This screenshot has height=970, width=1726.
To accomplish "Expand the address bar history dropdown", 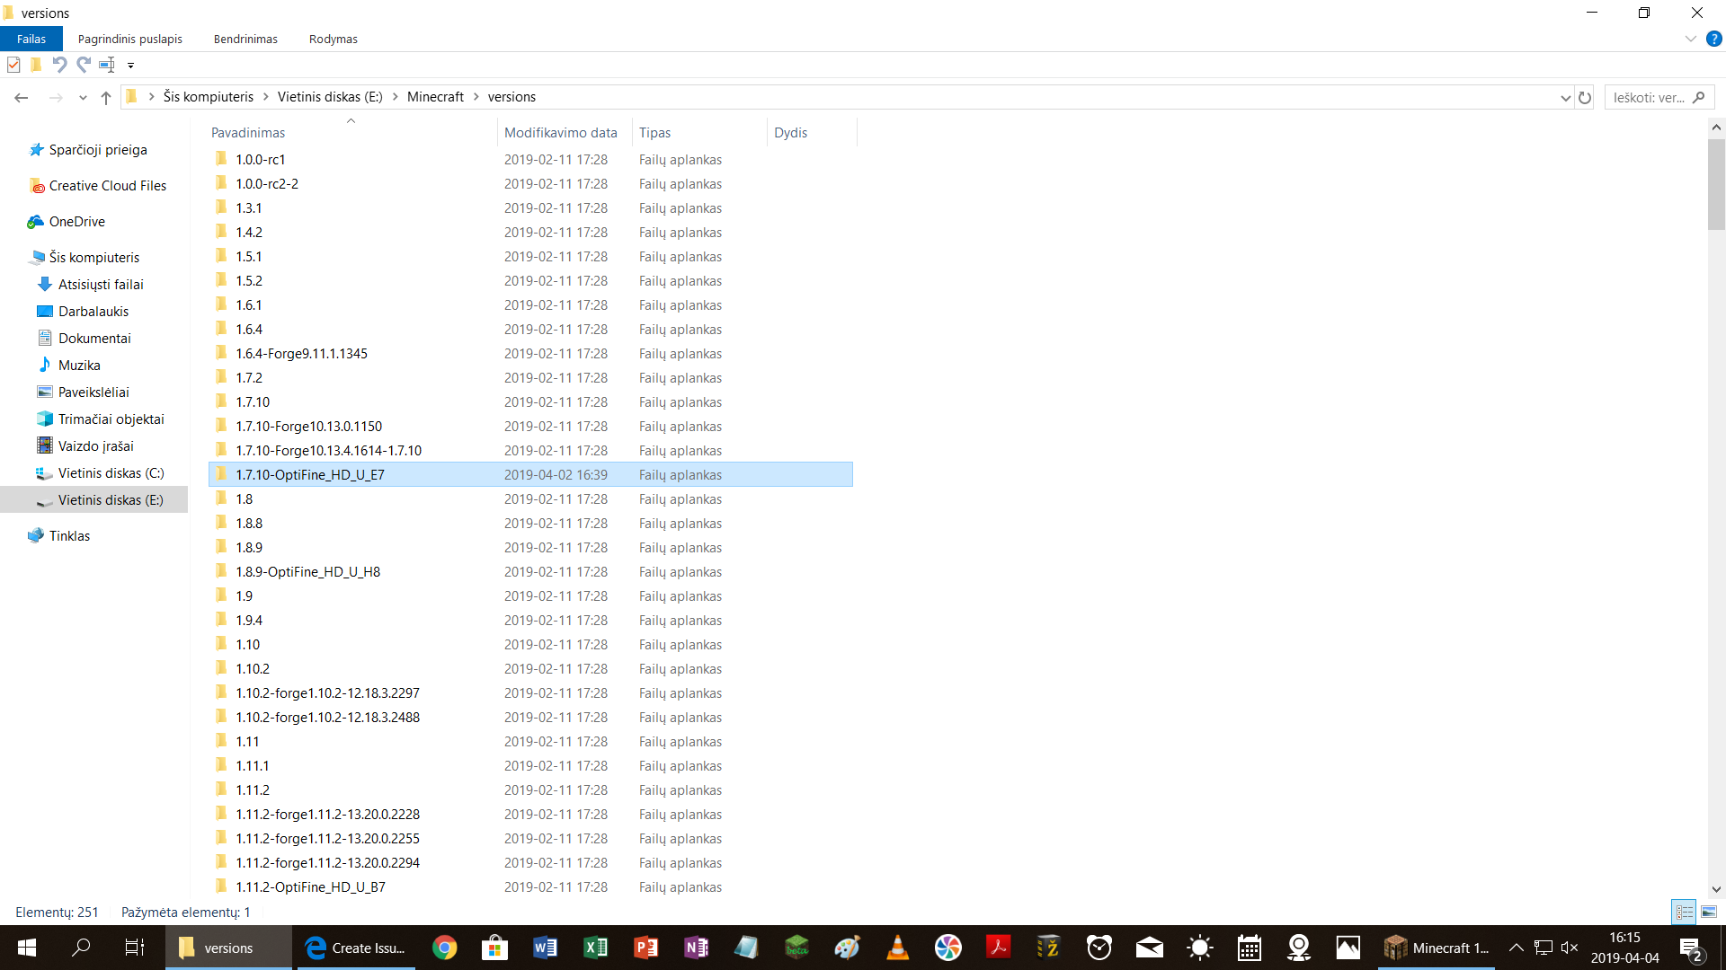I will (x=1565, y=97).
